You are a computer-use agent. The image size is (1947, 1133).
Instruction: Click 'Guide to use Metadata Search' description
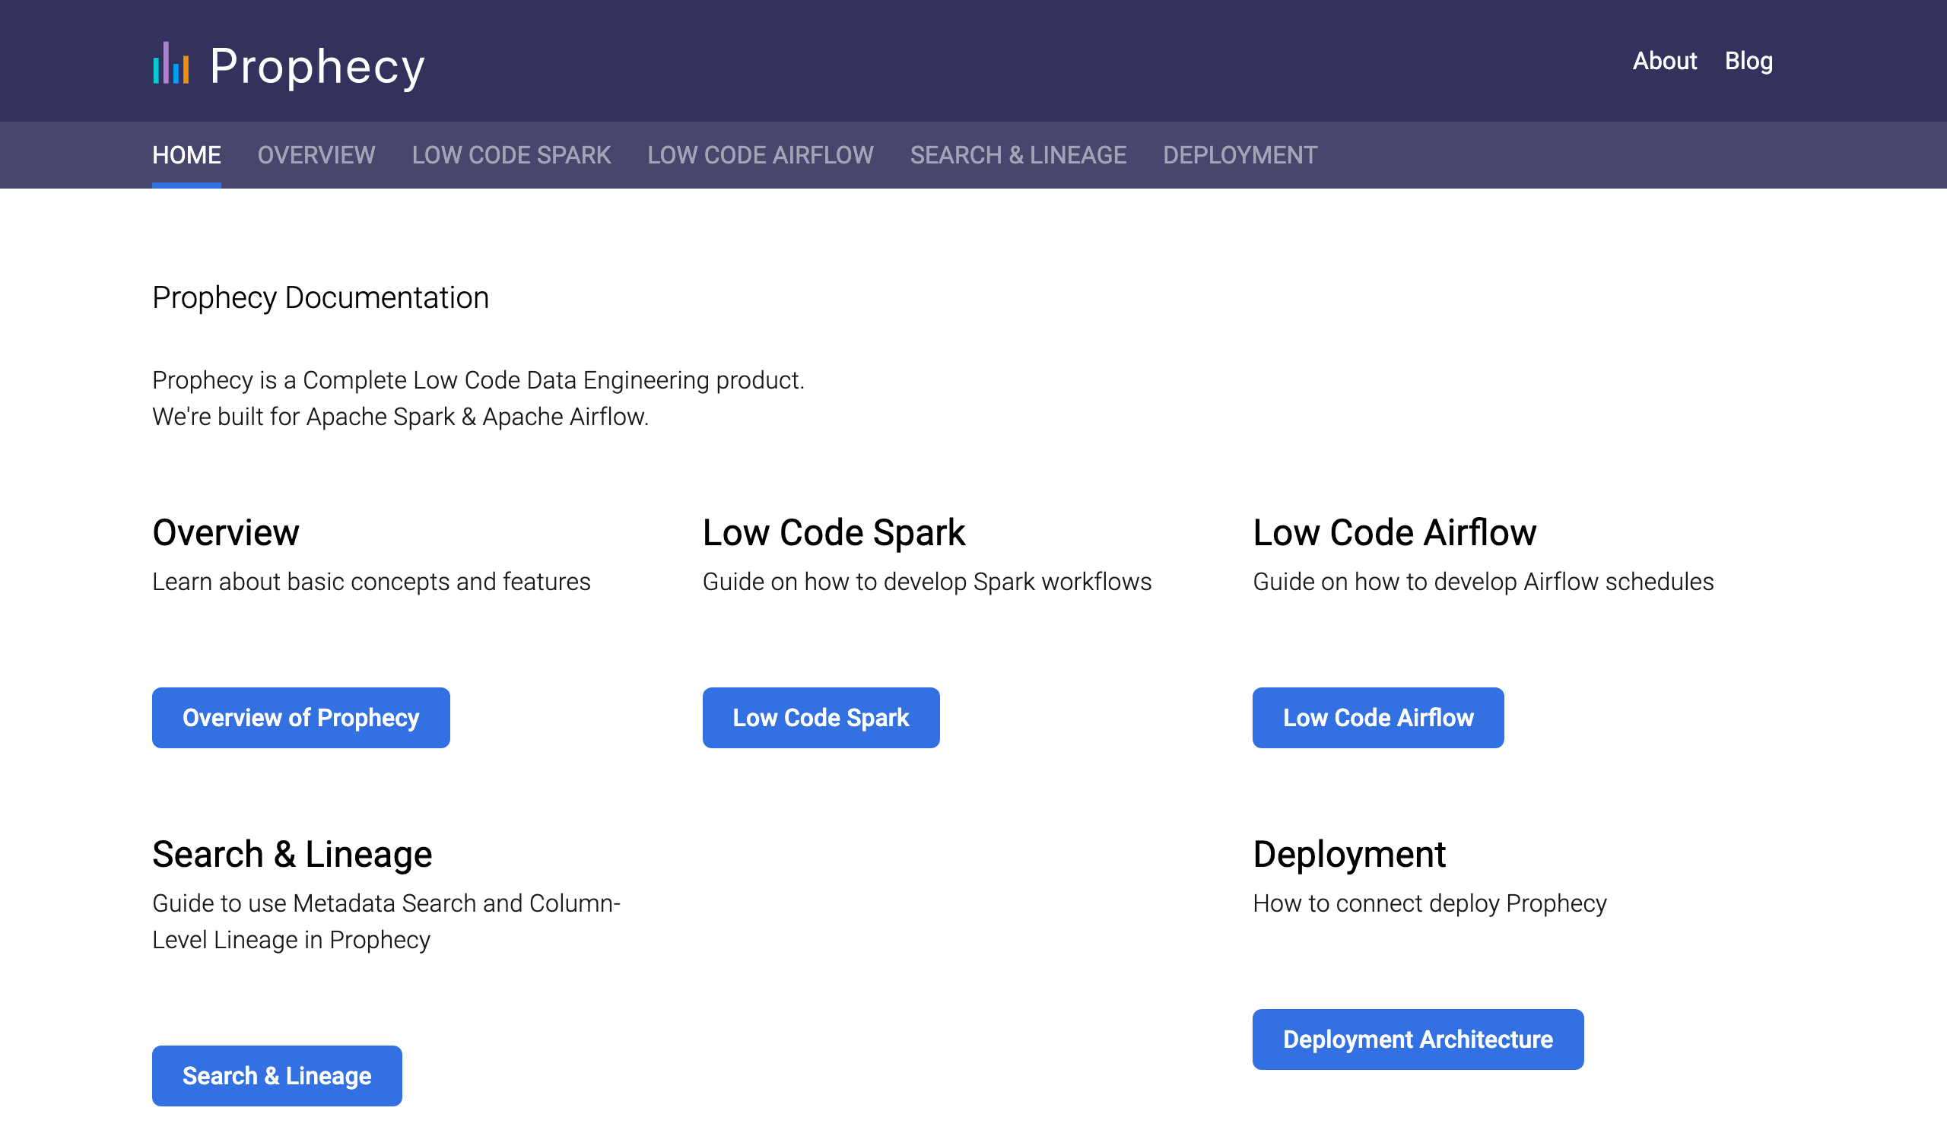click(386, 922)
